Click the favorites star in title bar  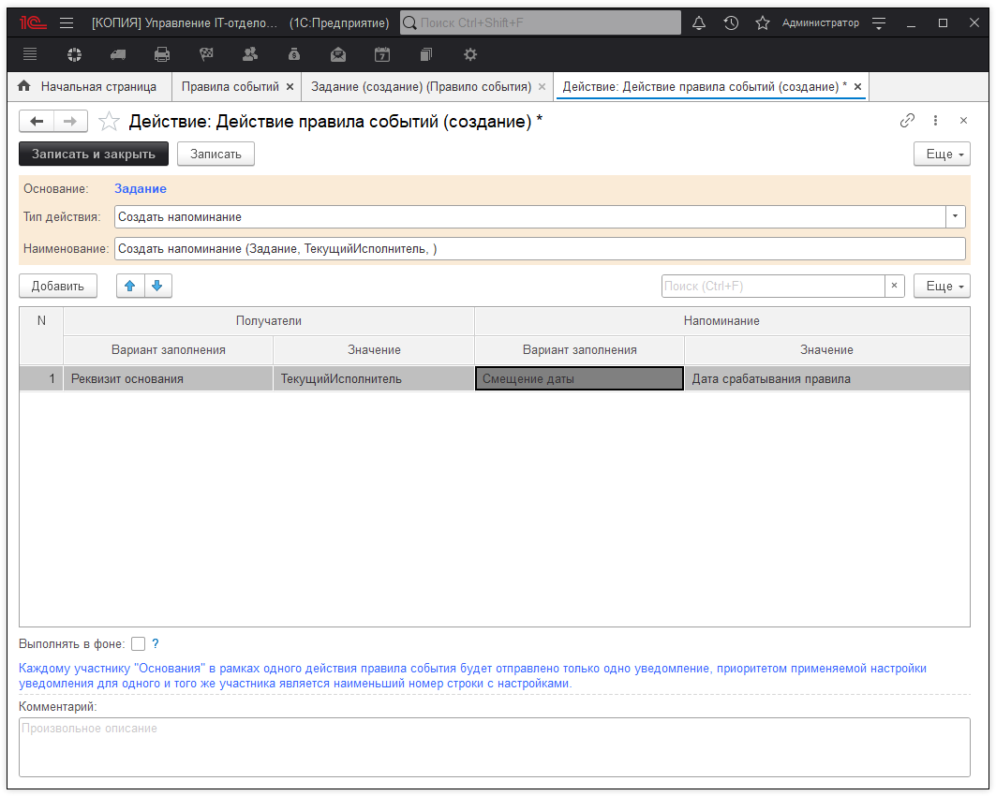[763, 22]
